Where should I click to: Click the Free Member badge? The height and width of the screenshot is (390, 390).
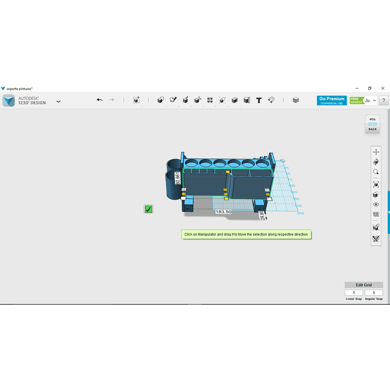356,101
